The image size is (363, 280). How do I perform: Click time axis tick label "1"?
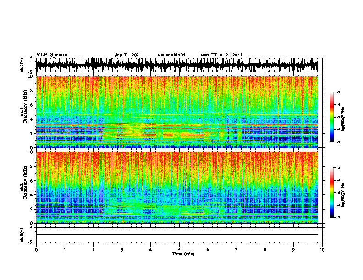pos(65,250)
